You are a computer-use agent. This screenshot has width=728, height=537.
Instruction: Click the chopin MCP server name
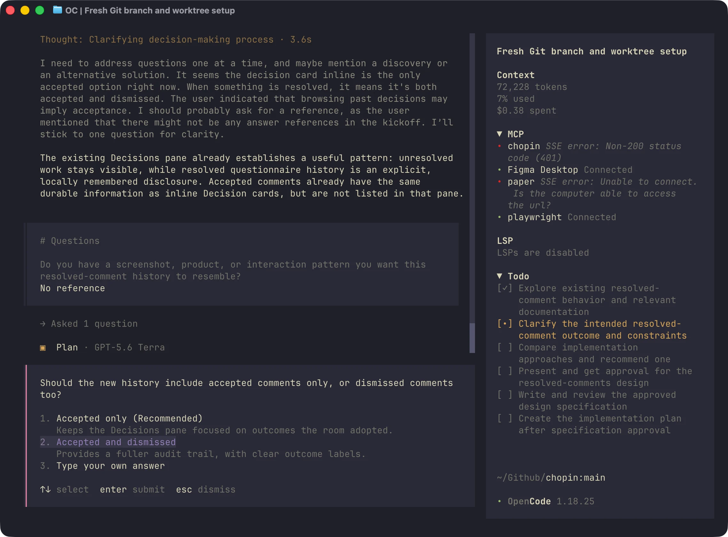pos(524,146)
